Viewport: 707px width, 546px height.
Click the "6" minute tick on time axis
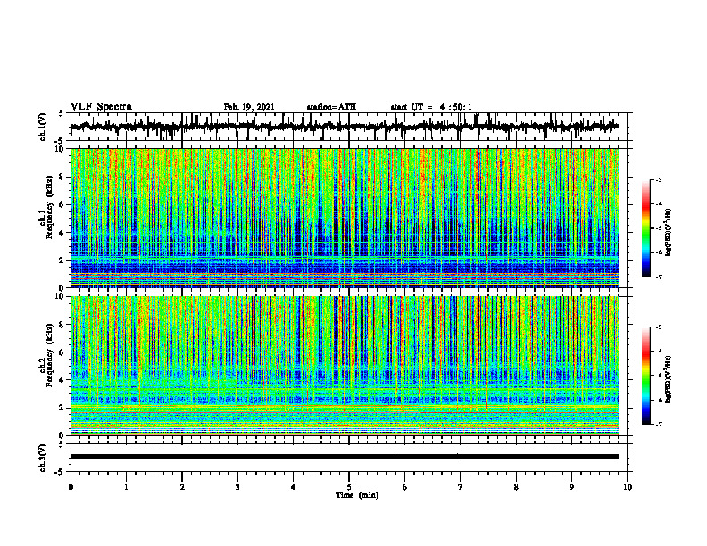pyautogui.click(x=405, y=487)
